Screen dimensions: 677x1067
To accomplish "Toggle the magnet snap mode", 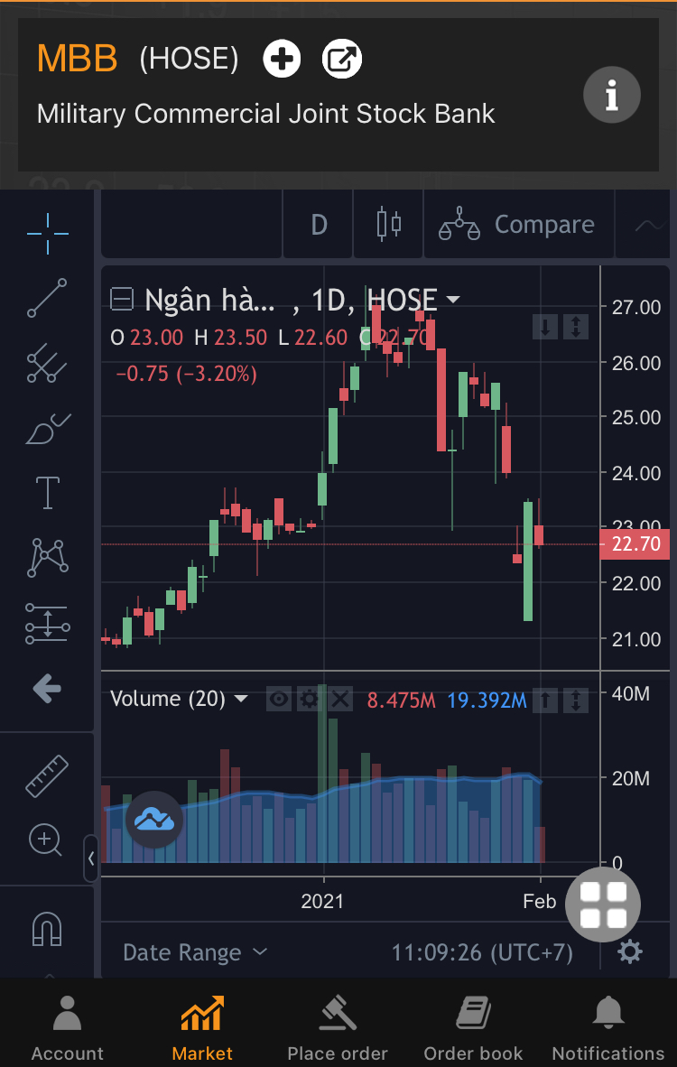I will tap(47, 929).
